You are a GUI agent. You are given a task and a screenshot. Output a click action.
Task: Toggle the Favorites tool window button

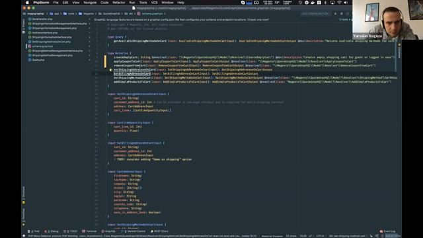[24, 217]
